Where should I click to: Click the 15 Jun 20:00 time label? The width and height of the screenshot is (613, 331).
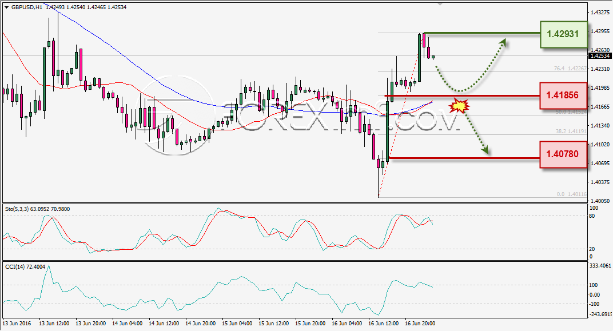pos(311,324)
